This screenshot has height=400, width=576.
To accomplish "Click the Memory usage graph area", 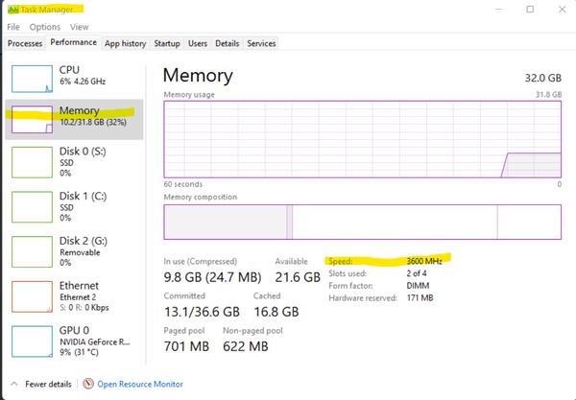I will [362, 139].
